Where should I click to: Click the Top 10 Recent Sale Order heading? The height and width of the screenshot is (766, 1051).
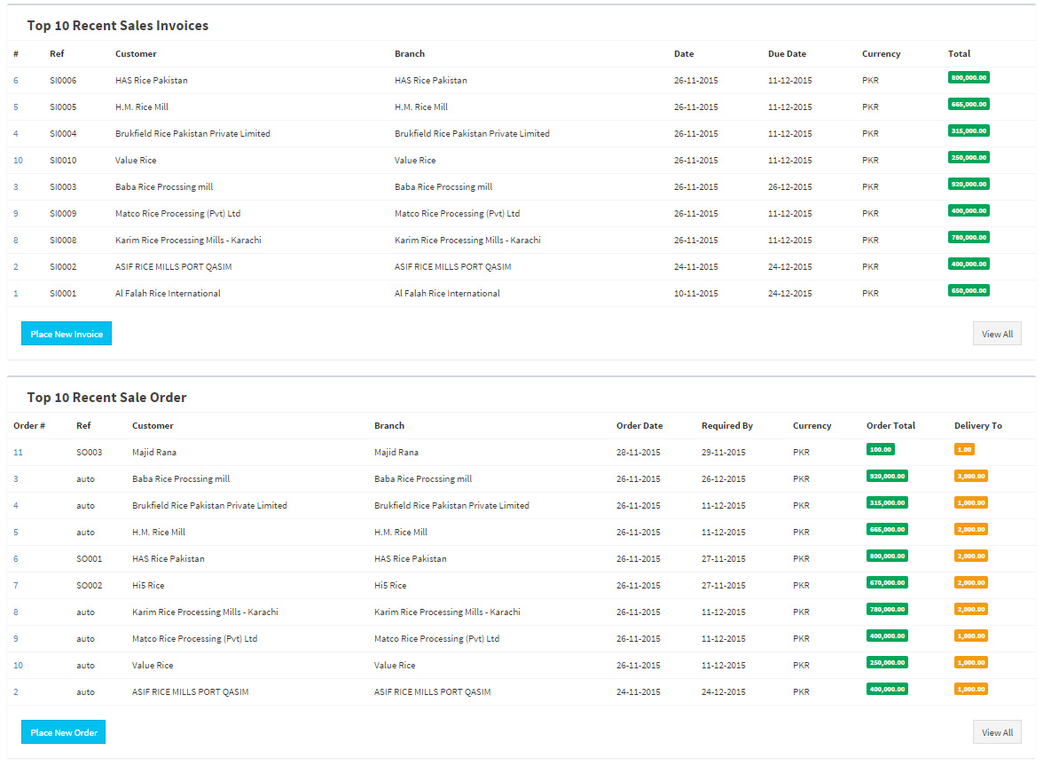click(x=106, y=397)
